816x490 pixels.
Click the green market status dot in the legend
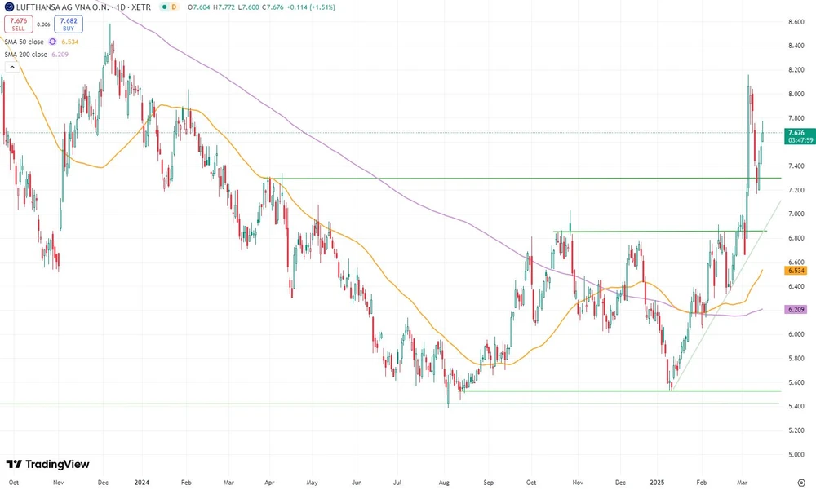point(165,7)
